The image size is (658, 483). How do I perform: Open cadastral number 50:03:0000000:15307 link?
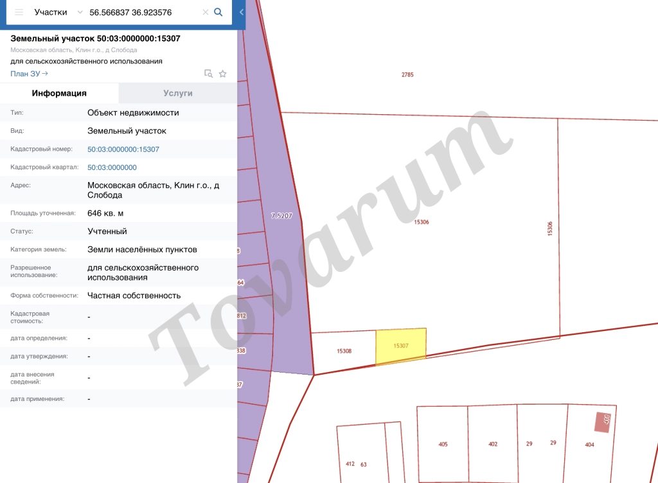click(x=123, y=149)
